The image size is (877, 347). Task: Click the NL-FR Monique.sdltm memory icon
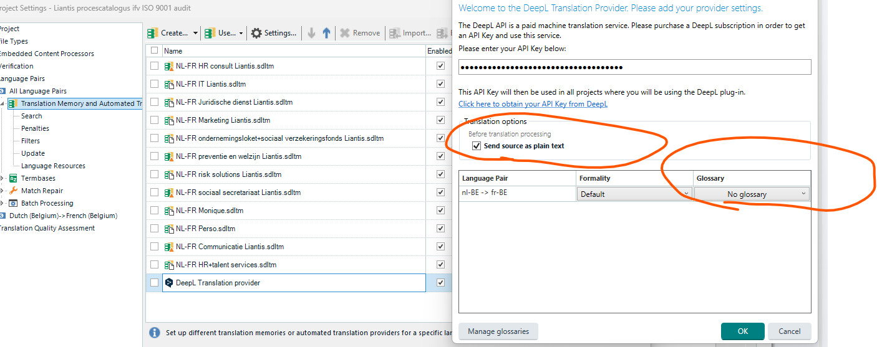(x=168, y=211)
